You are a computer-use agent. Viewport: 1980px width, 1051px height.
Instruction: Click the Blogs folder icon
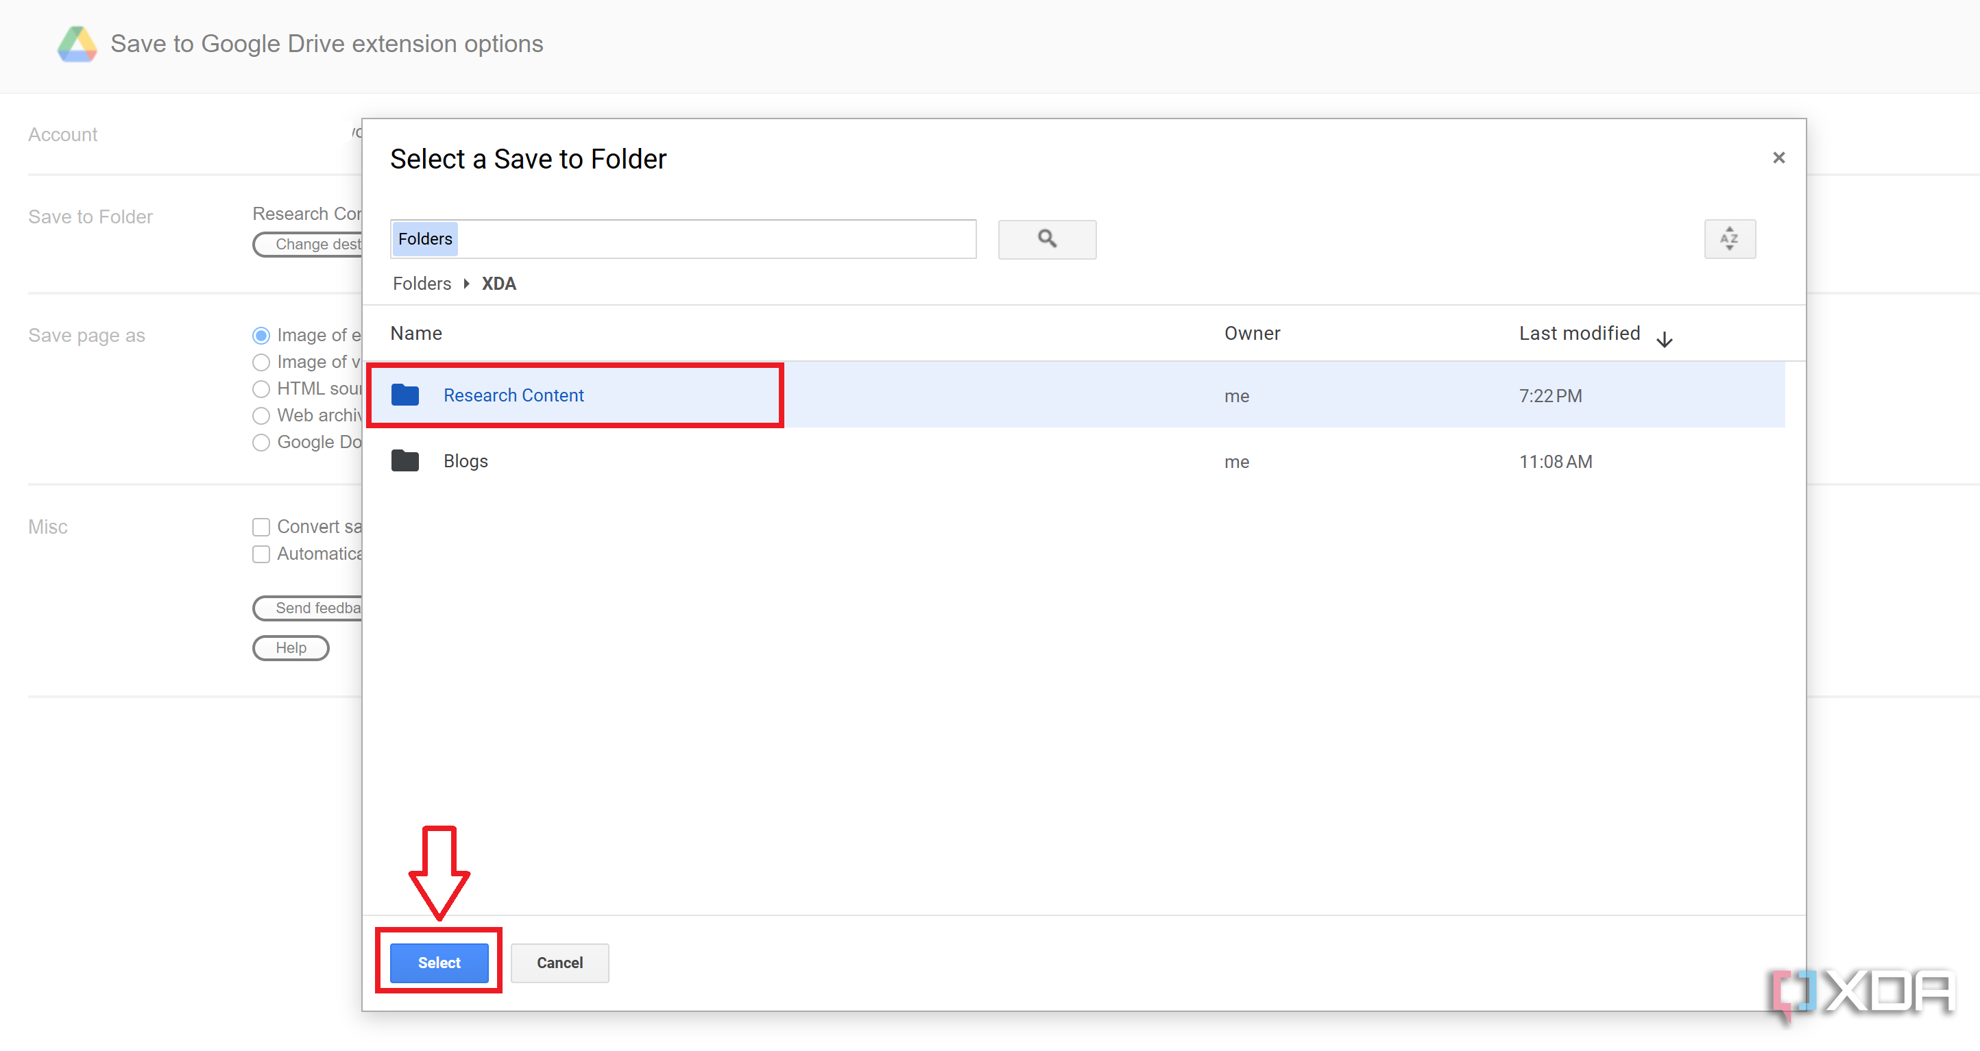(405, 461)
